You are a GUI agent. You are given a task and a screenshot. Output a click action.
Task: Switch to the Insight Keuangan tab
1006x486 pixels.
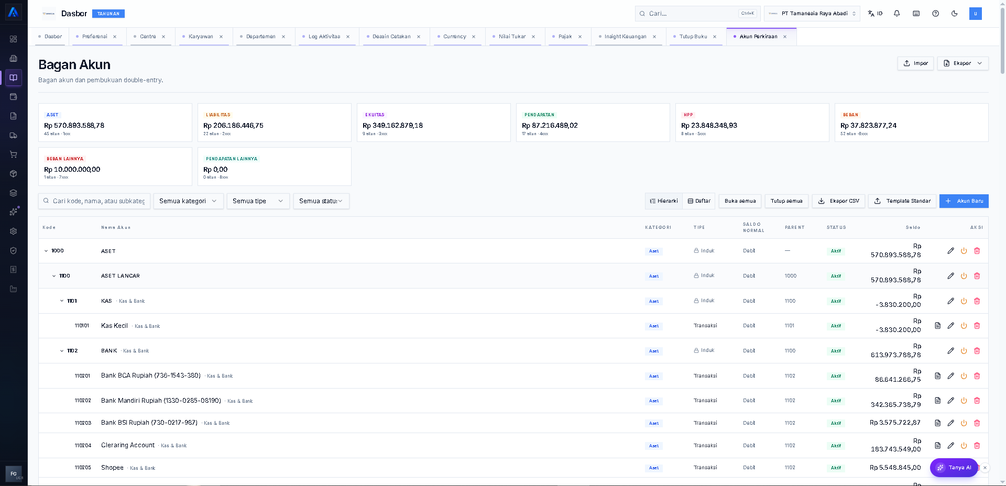[x=625, y=37]
